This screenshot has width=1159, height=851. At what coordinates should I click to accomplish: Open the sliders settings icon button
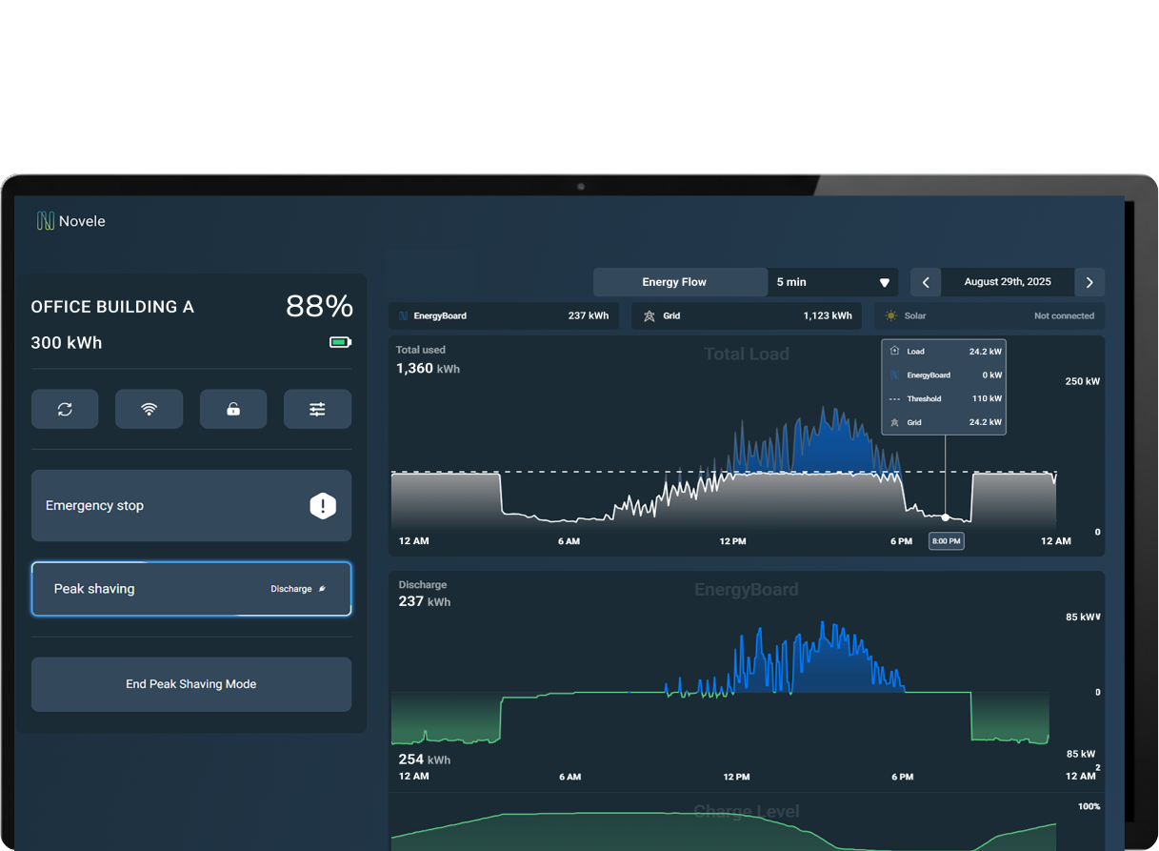coord(317,409)
